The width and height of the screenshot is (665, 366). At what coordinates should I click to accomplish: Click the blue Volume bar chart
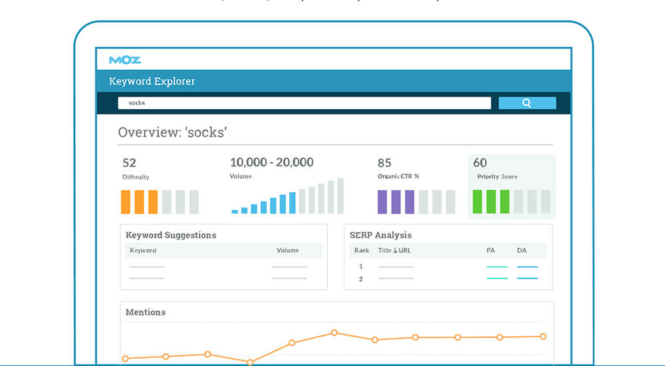[x=287, y=196]
